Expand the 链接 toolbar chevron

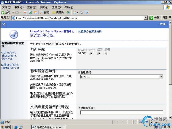[170, 17]
